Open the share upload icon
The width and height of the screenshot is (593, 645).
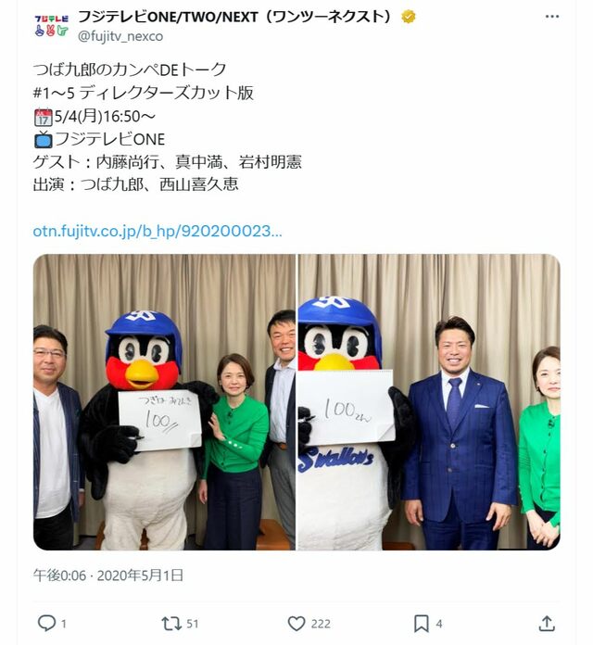(x=547, y=623)
